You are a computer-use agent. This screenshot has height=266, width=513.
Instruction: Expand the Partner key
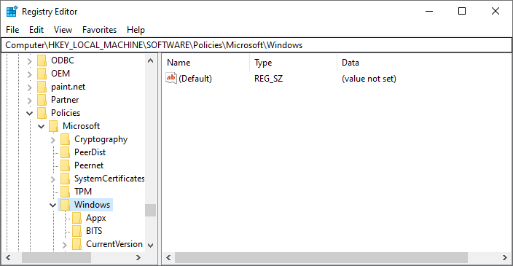29,101
